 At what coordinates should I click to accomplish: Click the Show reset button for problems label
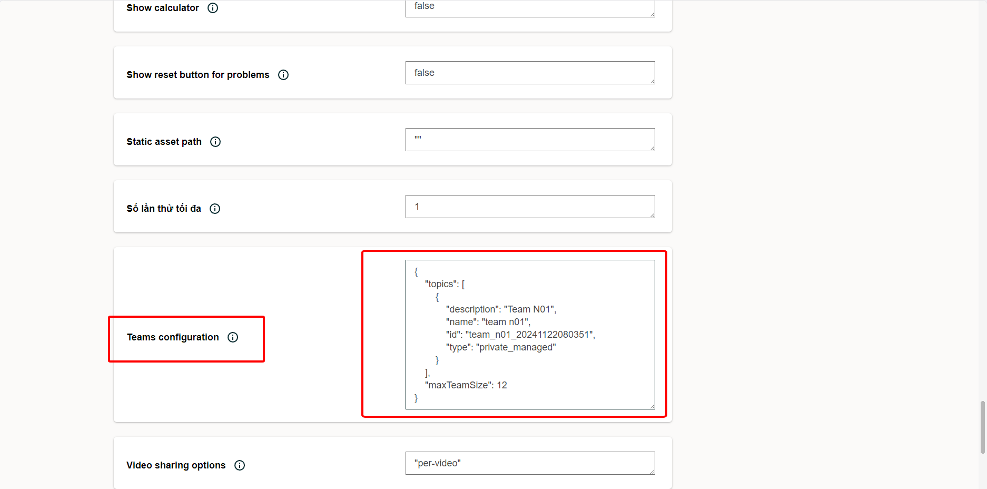[198, 75]
